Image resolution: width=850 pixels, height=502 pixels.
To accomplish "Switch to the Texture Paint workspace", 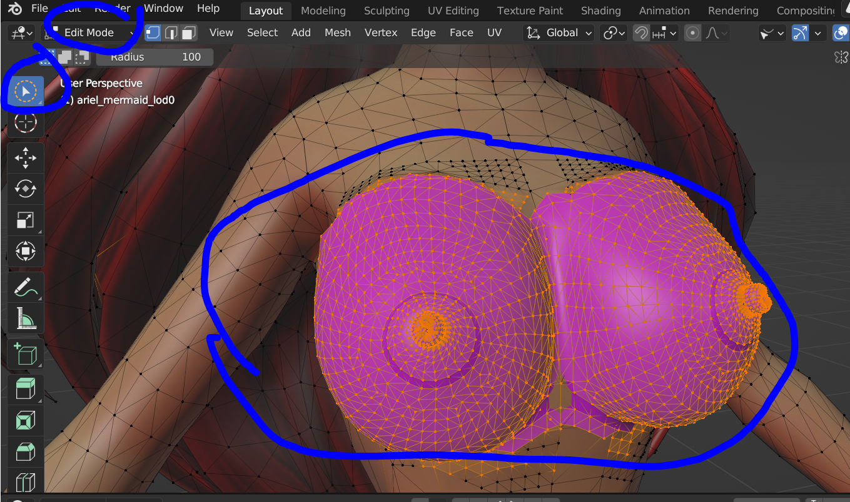I will tap(530, 11).
